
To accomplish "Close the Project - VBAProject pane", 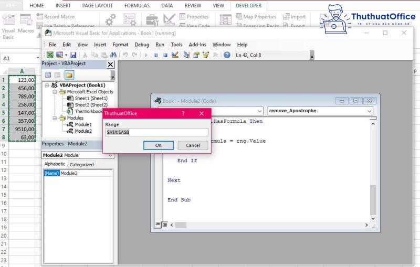I will (x=110, y=64).
